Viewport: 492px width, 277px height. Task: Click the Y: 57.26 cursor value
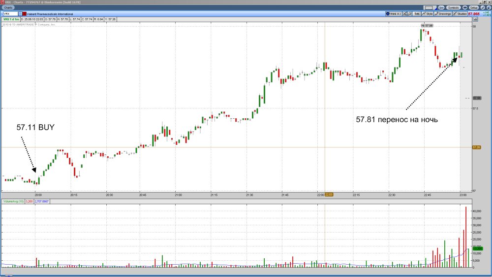[x=110, y=19]
